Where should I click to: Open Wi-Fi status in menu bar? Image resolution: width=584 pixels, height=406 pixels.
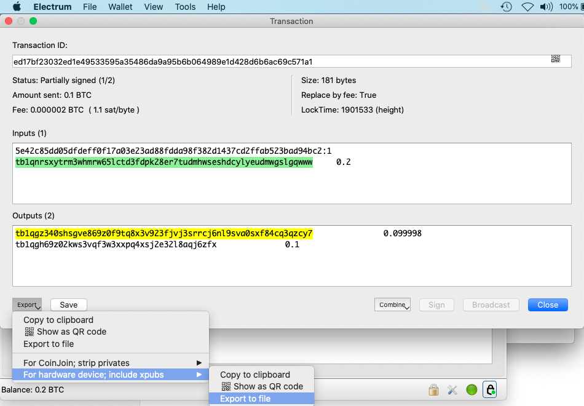coord(527,7)
